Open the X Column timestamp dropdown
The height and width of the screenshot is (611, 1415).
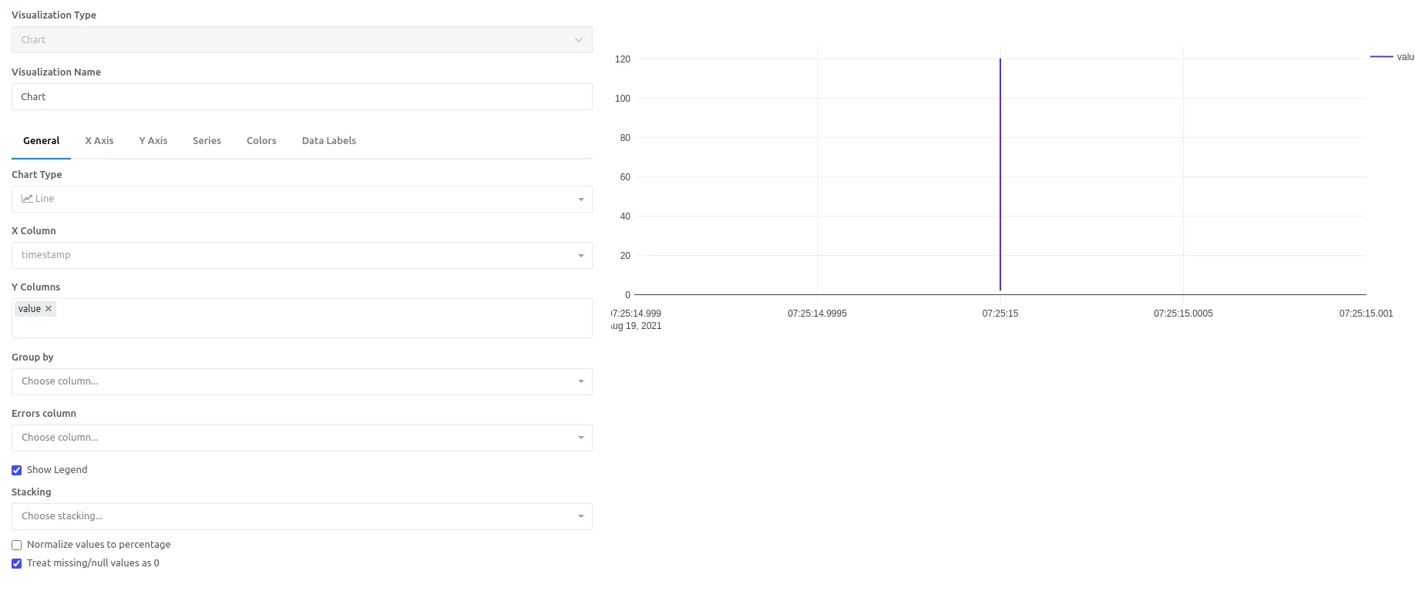[302, 255]
